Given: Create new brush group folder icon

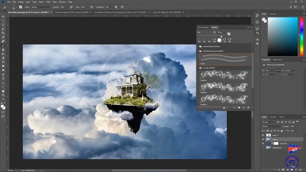Looking at the screenshot, I should coord(239,107).
